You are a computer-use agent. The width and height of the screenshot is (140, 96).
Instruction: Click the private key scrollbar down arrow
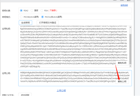tap(130, 66)
